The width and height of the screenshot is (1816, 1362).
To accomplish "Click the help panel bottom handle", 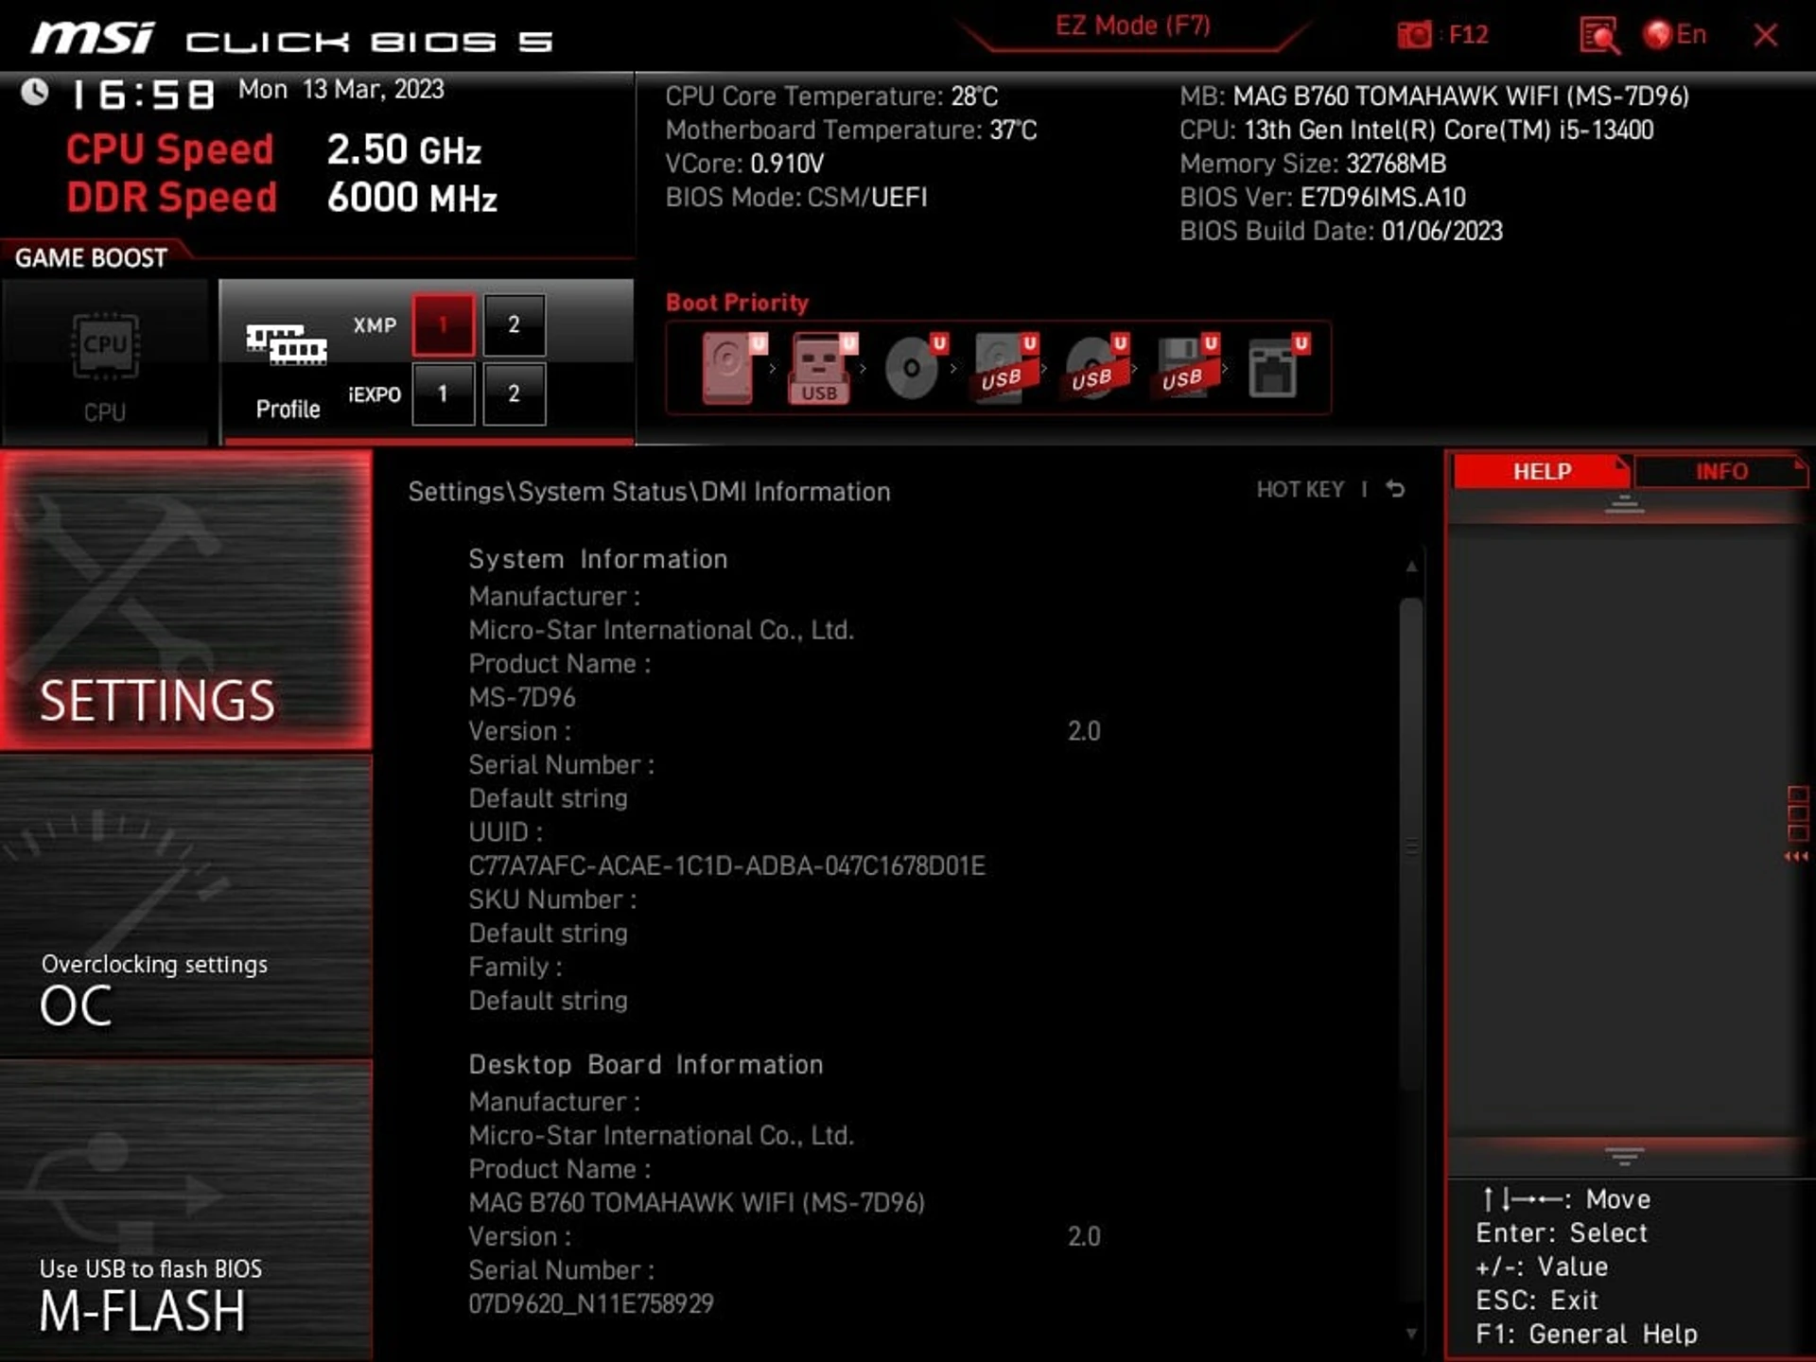I will [x=1624, y=1156].
